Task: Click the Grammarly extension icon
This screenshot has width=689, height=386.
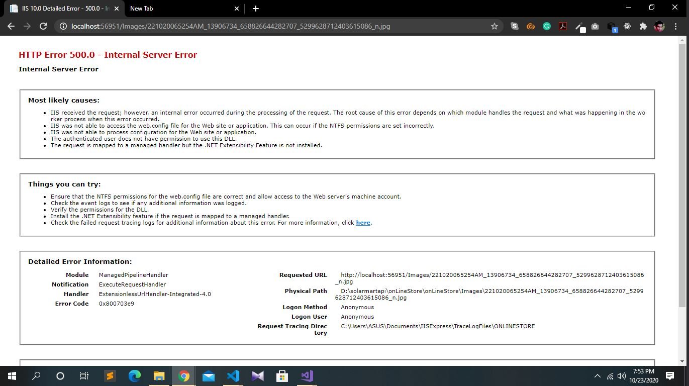Action: coord(547,26)
